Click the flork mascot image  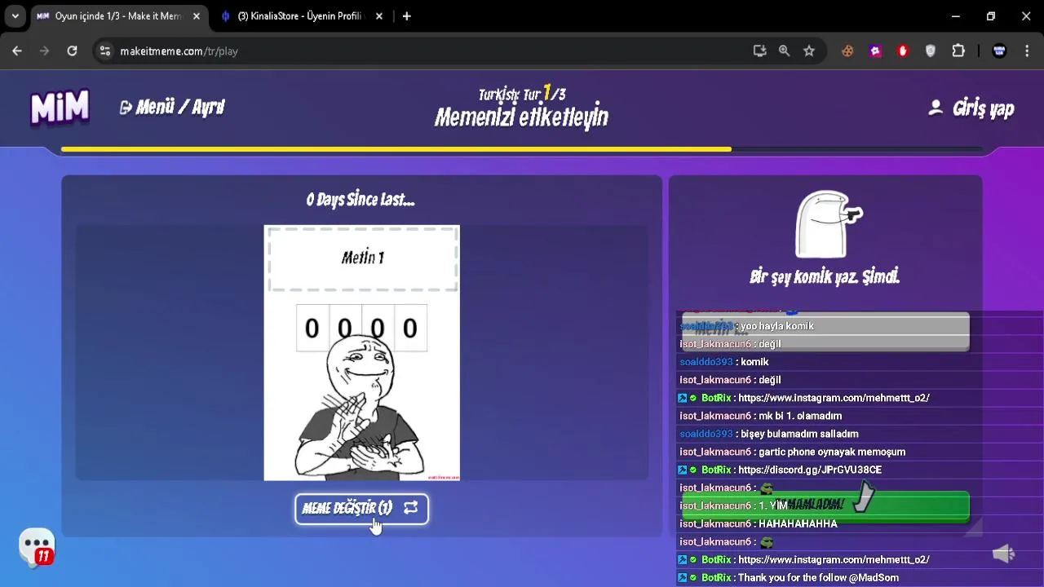coord(829,223)
